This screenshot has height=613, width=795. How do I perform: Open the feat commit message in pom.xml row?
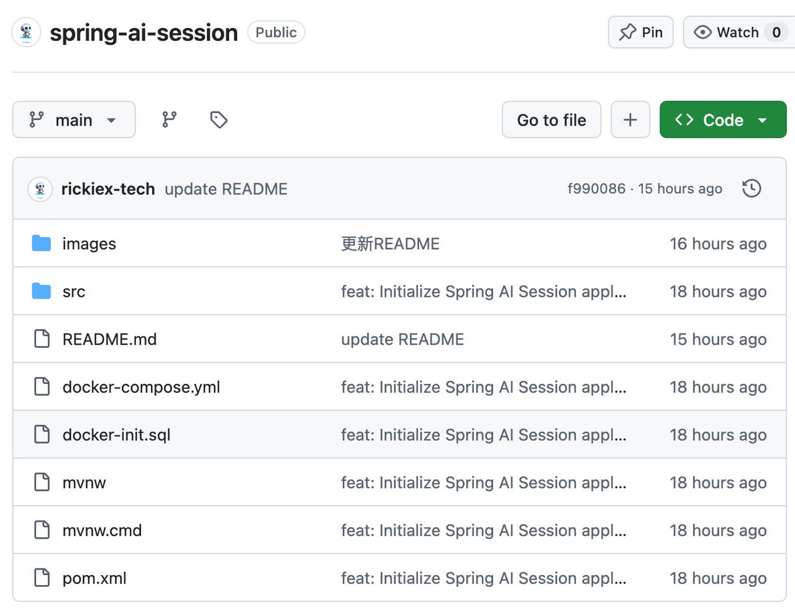tap(484, 578)
